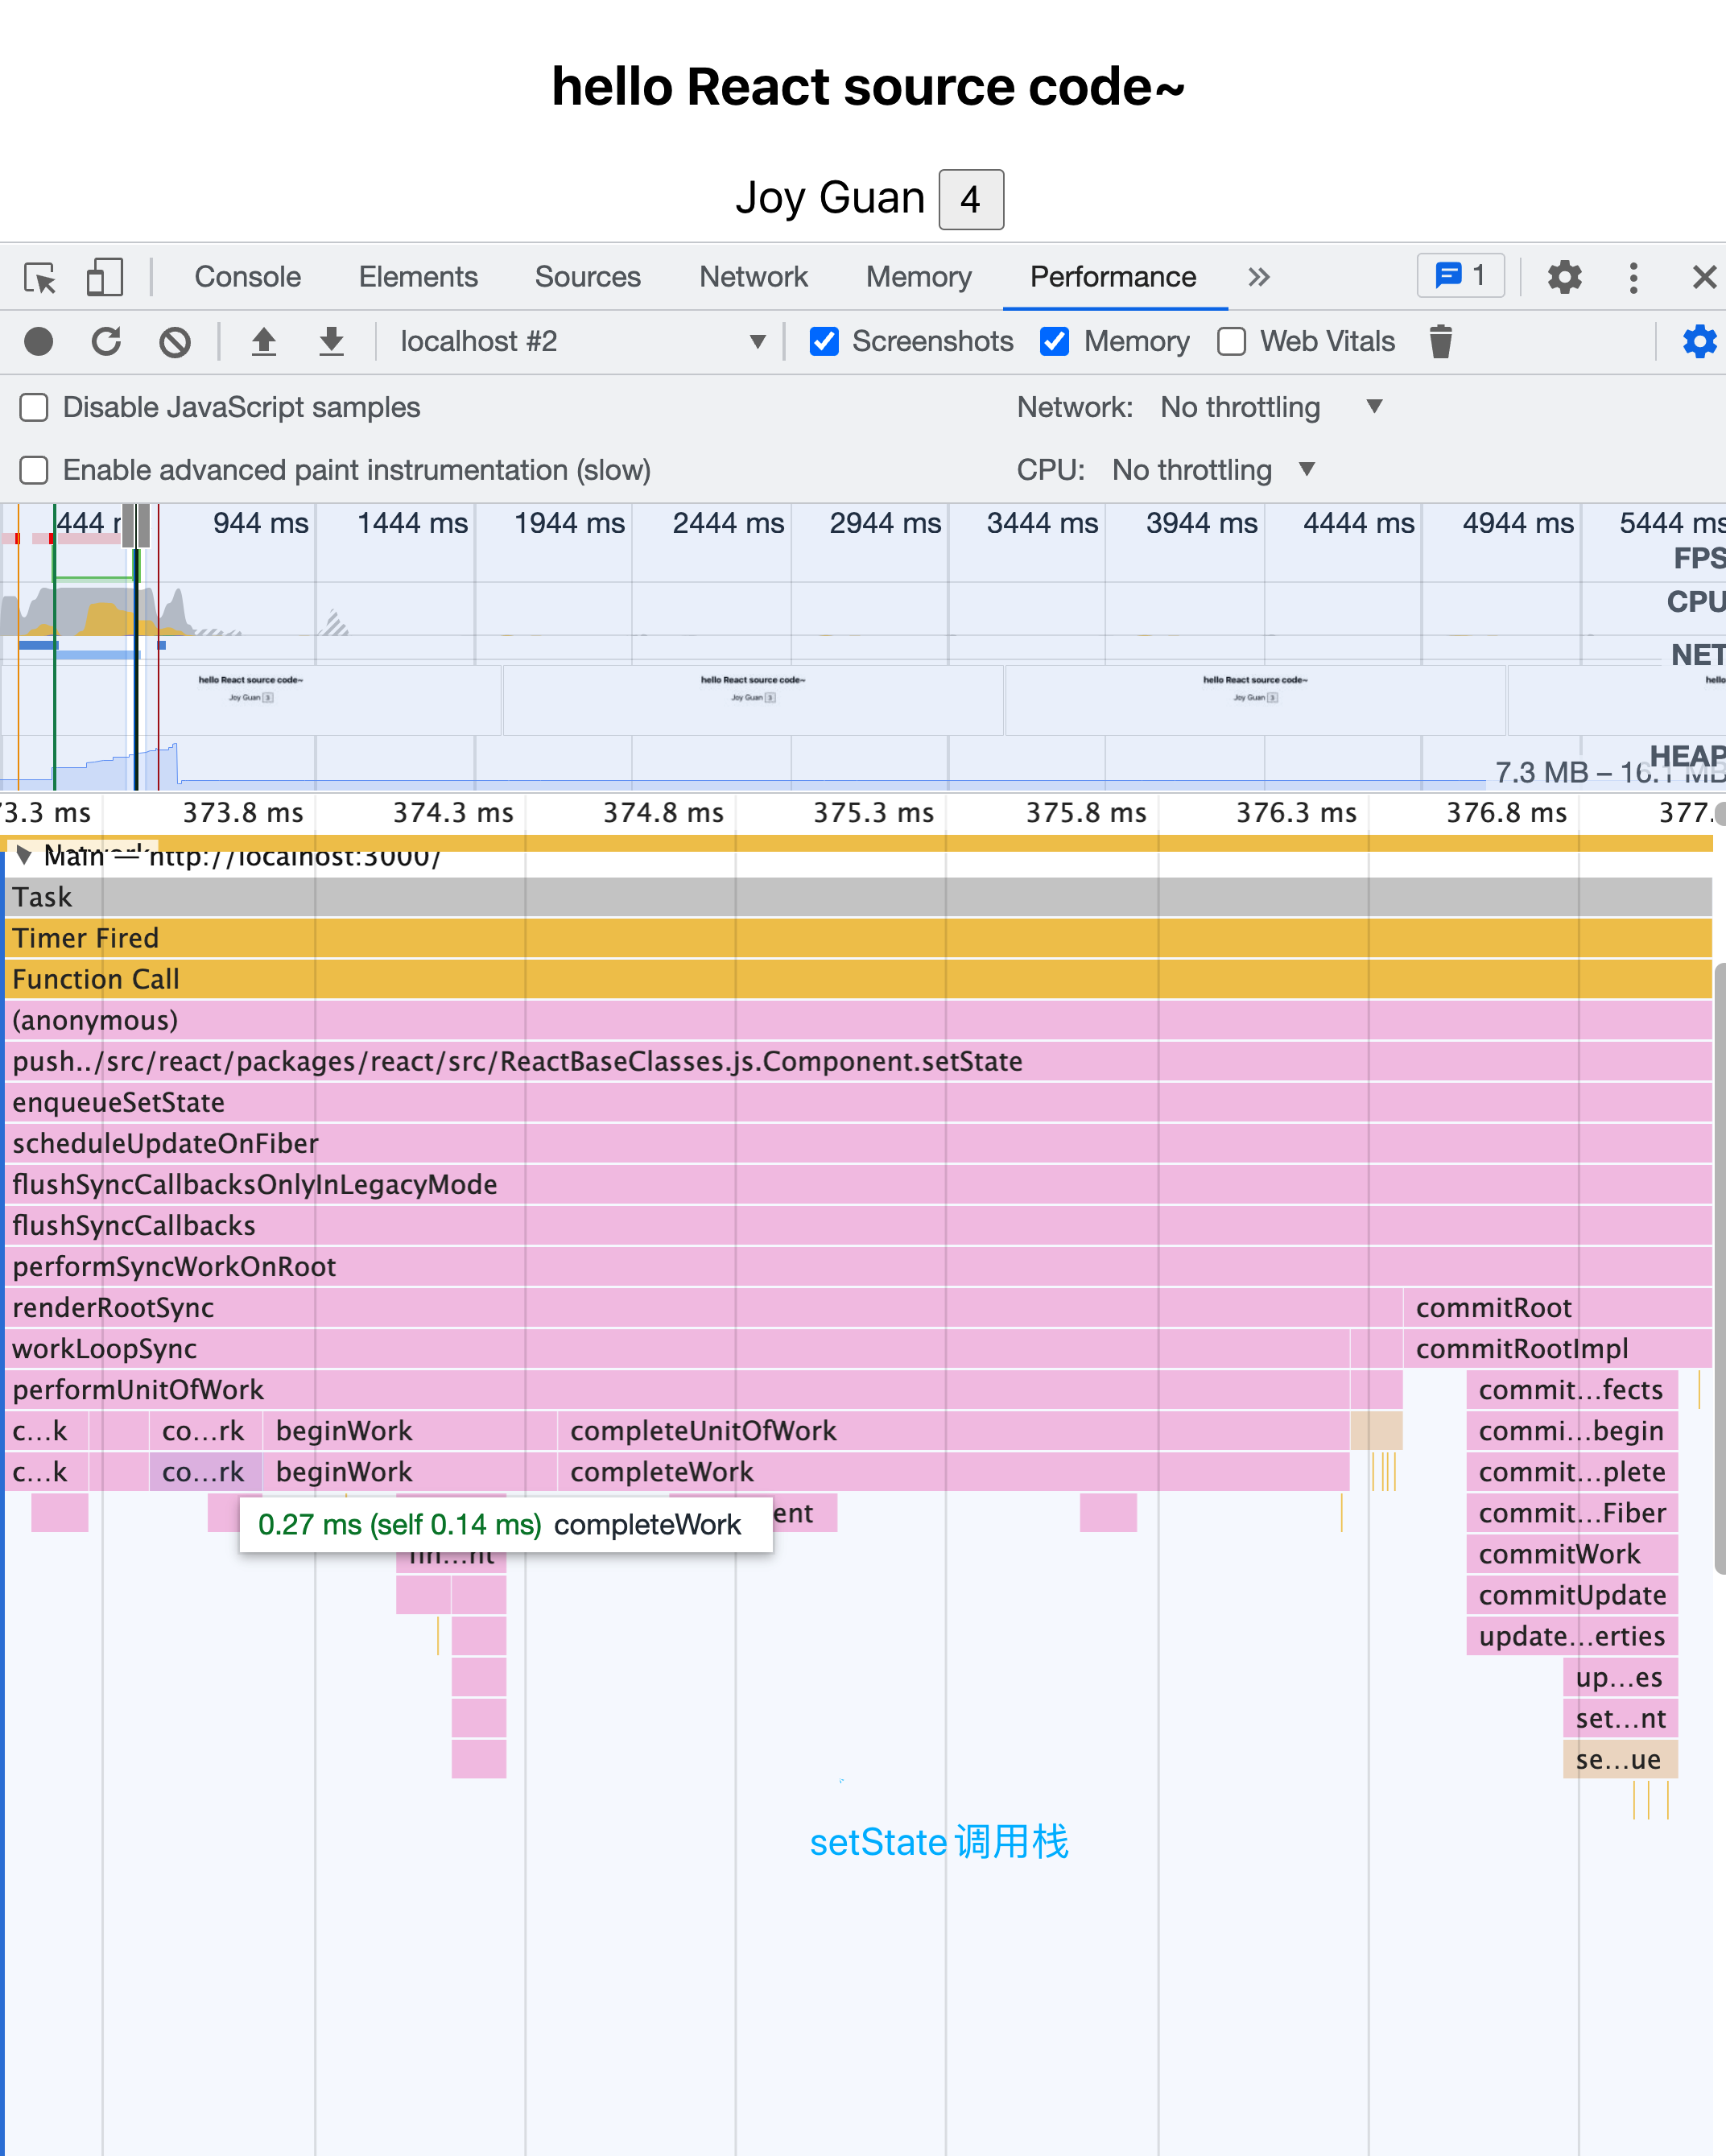Switch to the Sources tab

(x=587, y=277)
